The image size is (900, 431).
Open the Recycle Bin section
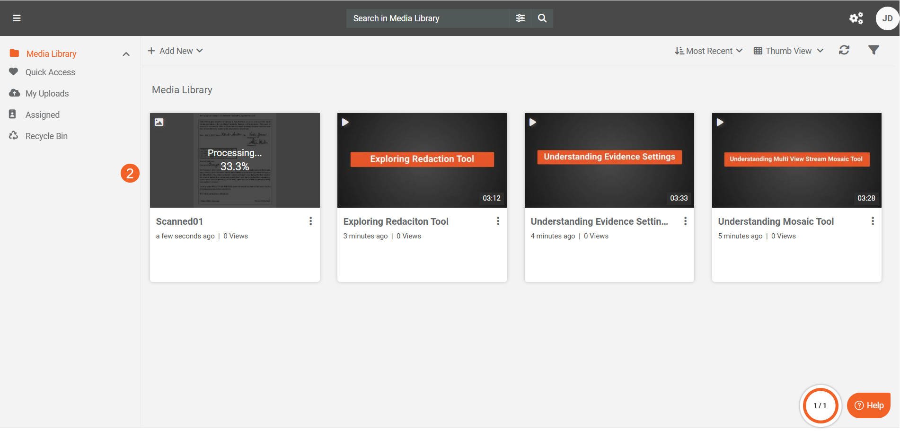pyautogui.click(x=46, y=136)
